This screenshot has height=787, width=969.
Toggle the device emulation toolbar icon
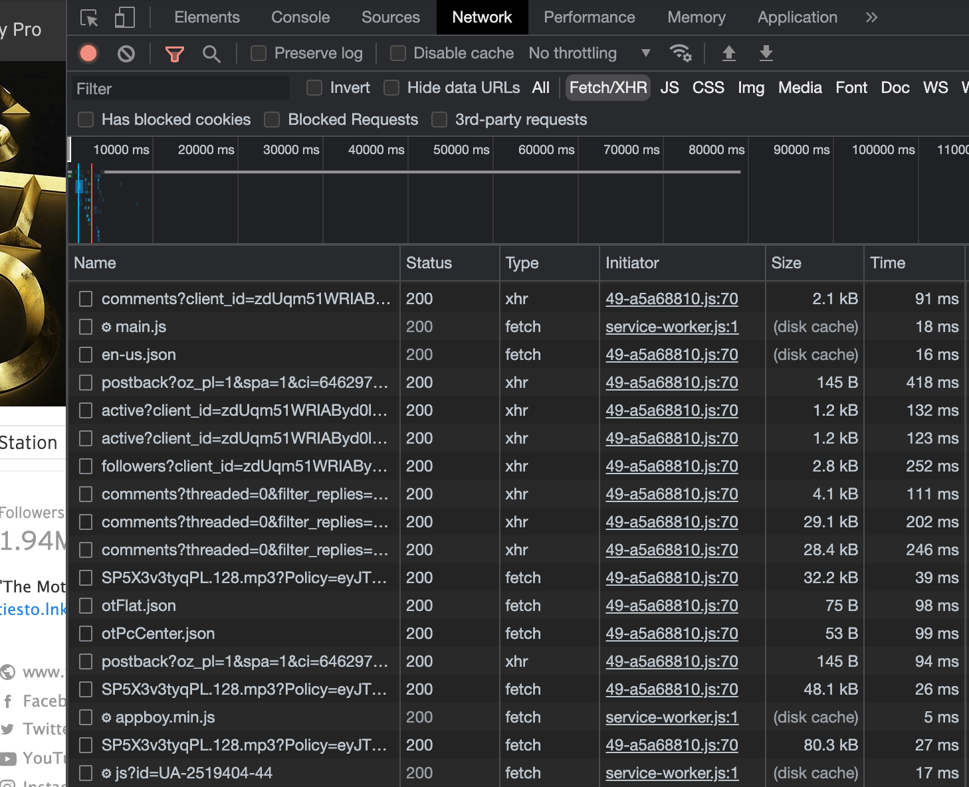click(124, 17)
